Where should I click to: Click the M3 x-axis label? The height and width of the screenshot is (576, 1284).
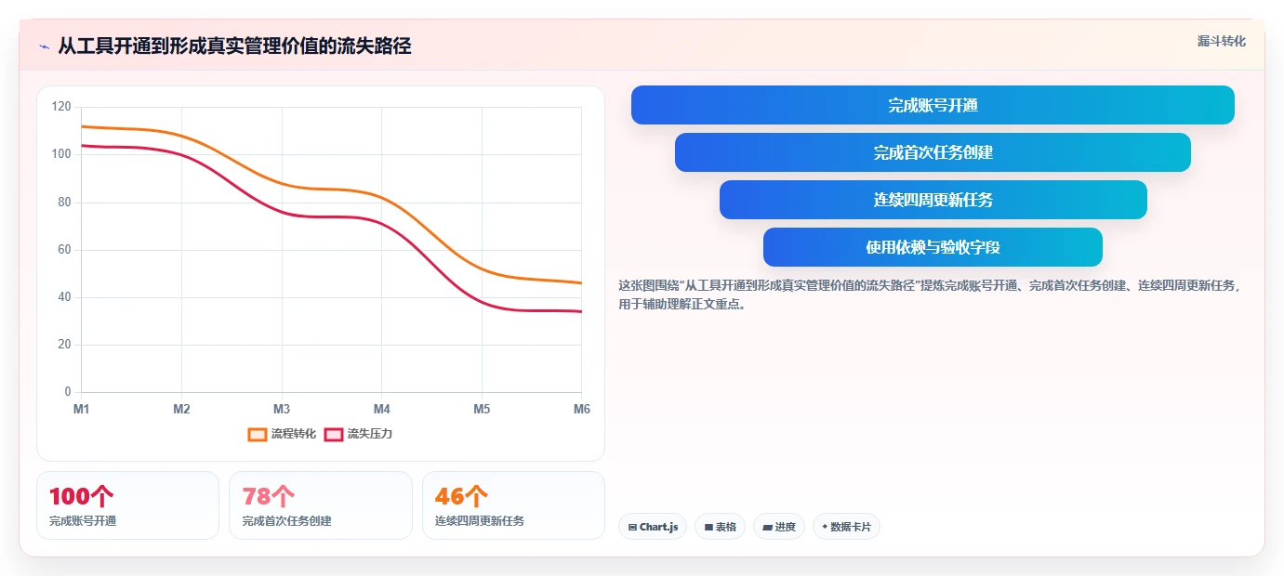point(282,410)
